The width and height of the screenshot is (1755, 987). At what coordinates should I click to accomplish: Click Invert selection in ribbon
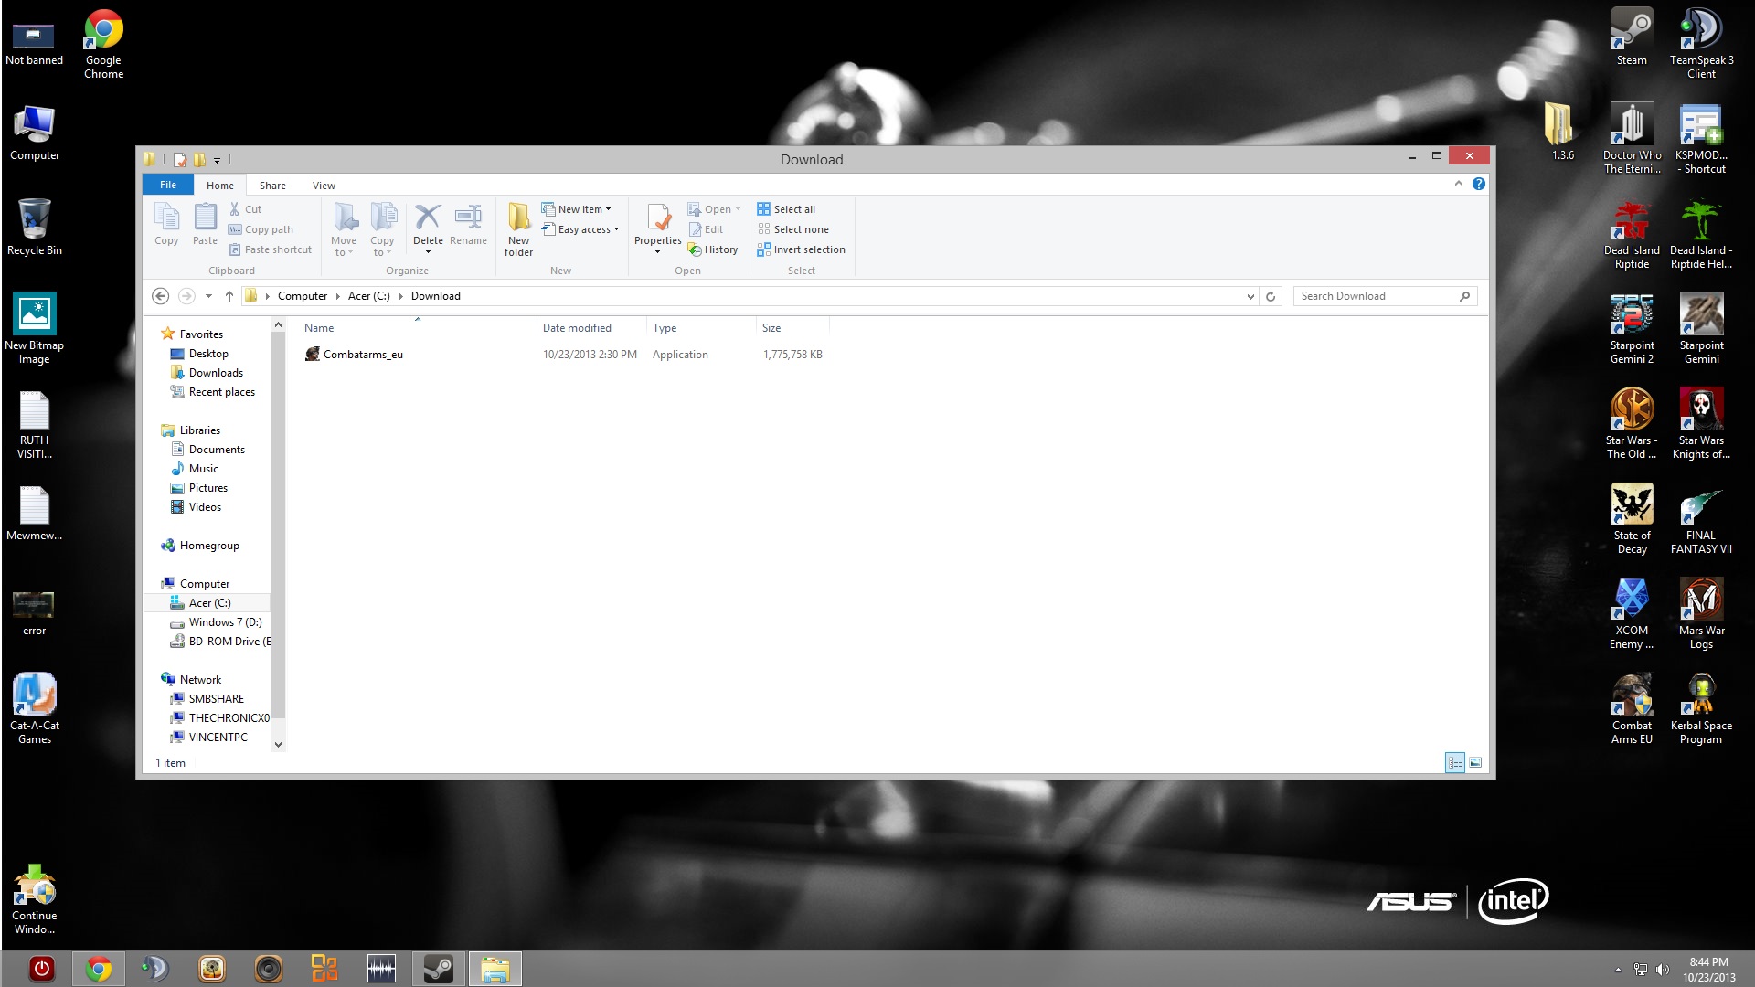pyautogui.click(x=802, y=249)
